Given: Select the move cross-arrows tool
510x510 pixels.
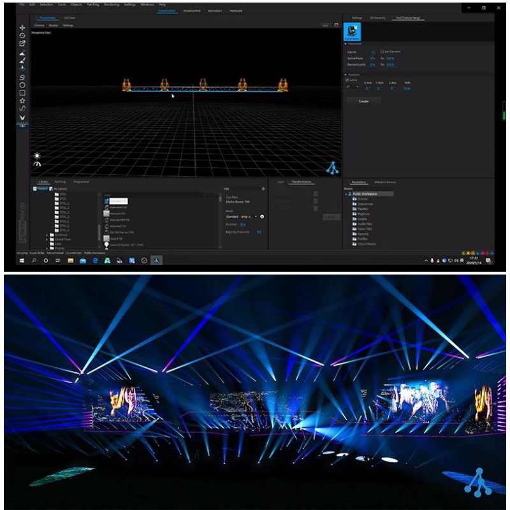Looking at the screenshot, I should pyautogui.click(x=22, y=27).
